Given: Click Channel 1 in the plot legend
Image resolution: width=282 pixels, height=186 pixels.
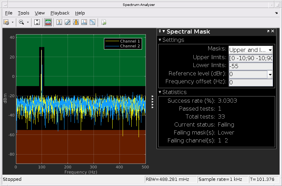Looking at the screenshot, I should point(130,41).
